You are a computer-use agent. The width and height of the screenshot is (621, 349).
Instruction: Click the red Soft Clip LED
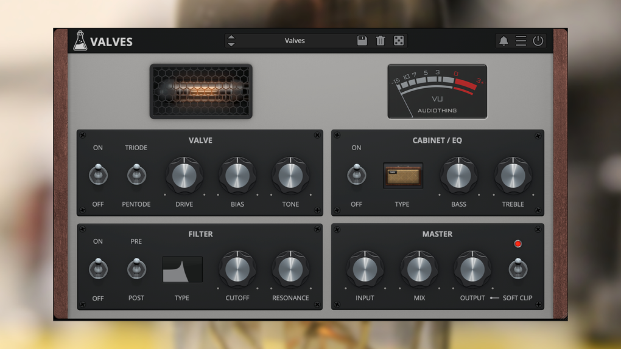[517, 244]
